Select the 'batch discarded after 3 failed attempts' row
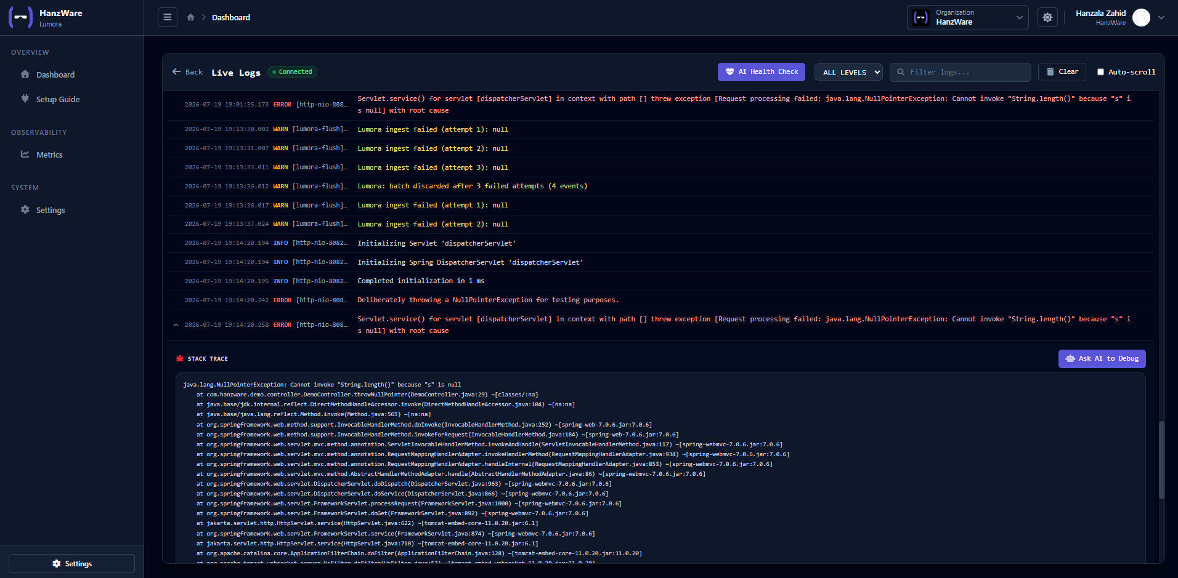1178x578 pixels. [660, 186]
